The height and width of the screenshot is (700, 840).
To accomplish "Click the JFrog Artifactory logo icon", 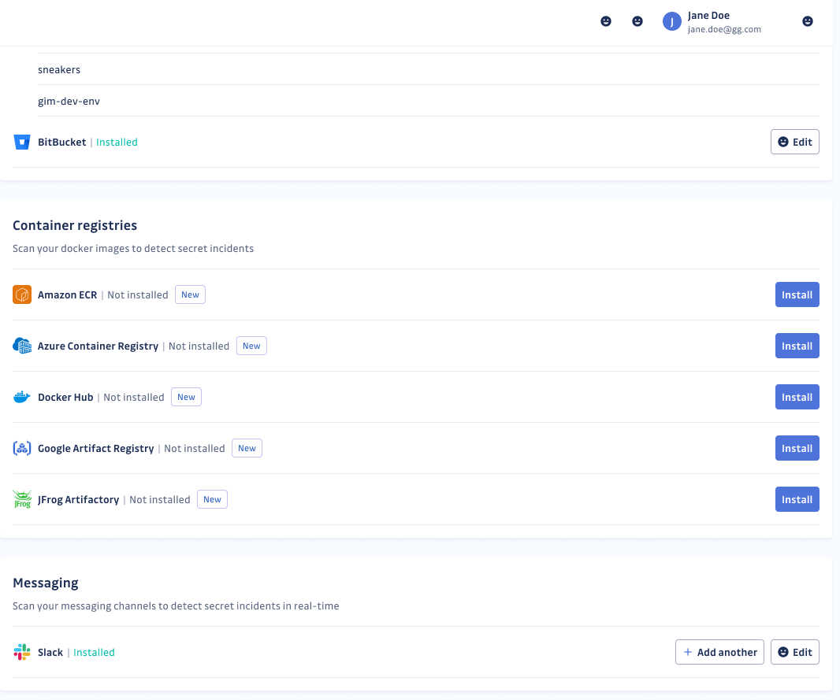I will coord(21,499).
